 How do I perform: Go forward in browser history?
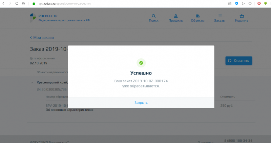[x=10, y=3]
